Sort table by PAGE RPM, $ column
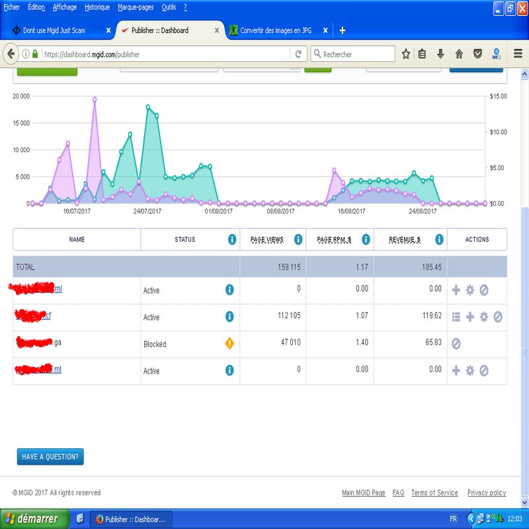 [334, 239]
